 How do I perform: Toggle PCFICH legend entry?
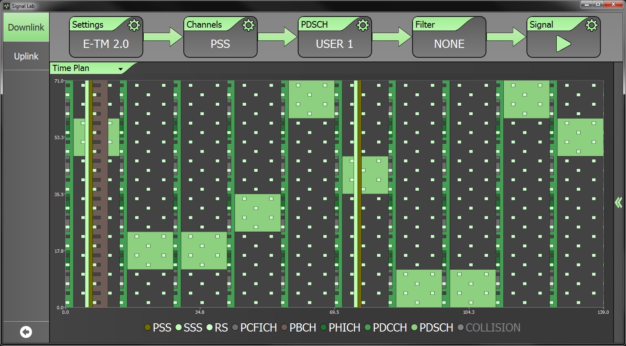pos(254,328)
